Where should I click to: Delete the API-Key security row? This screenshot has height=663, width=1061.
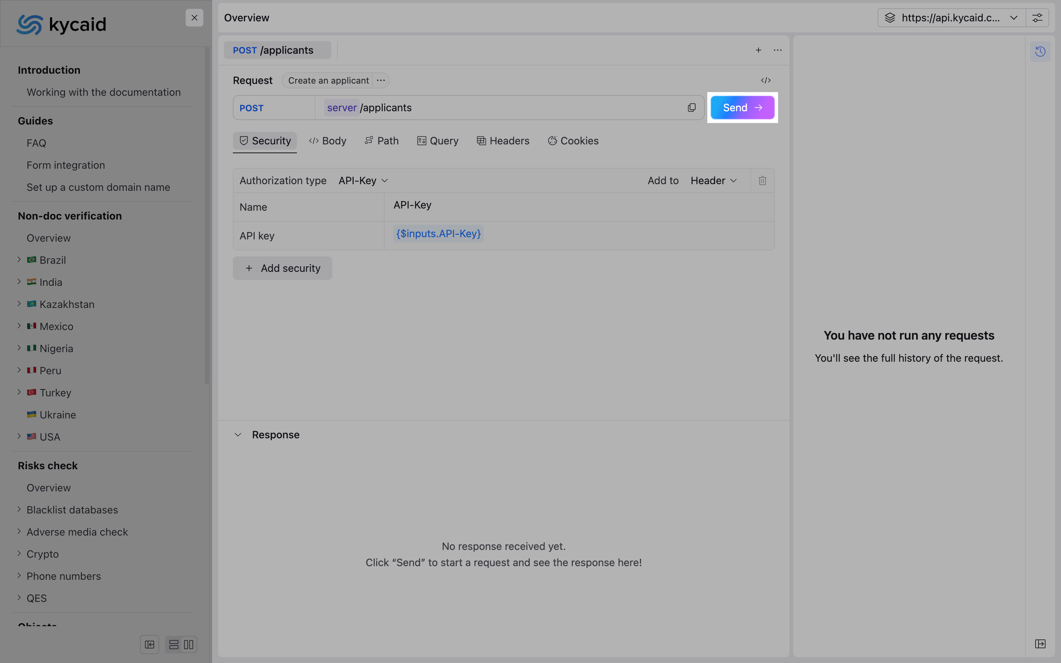[763, 180]
